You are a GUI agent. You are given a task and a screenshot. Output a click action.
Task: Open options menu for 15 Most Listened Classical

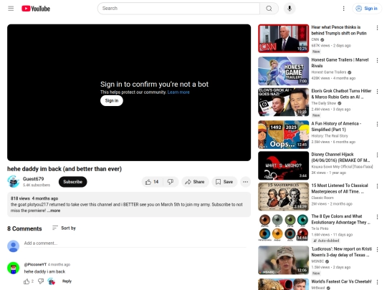coord(377,186)
